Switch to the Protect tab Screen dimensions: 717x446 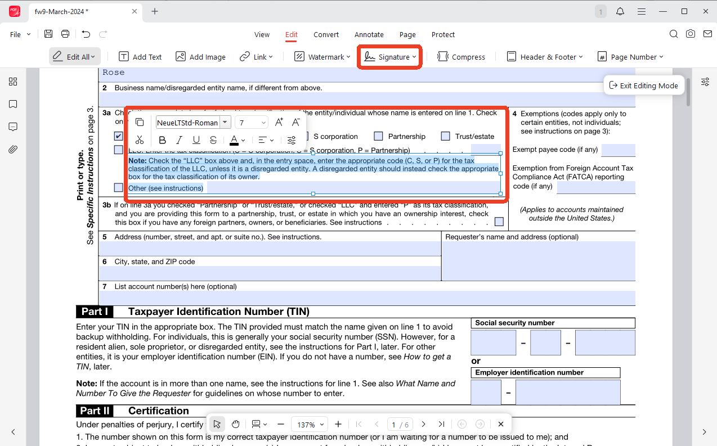pos(443,34)
